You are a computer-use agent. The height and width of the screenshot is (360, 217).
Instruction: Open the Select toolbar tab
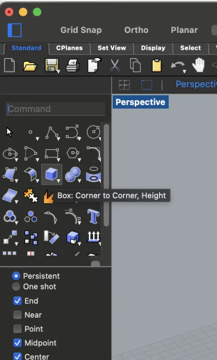[x=191, y=48]
